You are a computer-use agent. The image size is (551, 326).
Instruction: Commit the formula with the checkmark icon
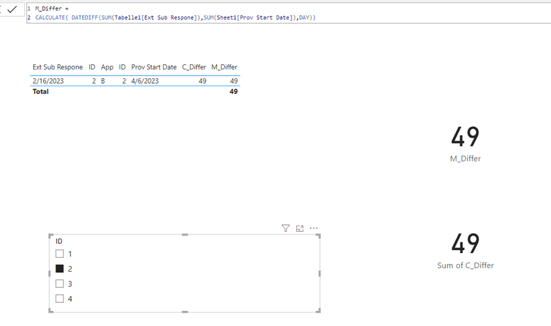(x=12, y=10)
